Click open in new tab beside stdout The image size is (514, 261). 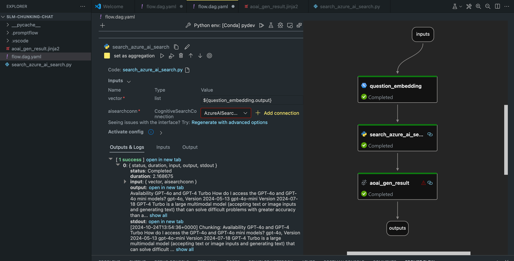pyautogui.click(x=166, y=221)
